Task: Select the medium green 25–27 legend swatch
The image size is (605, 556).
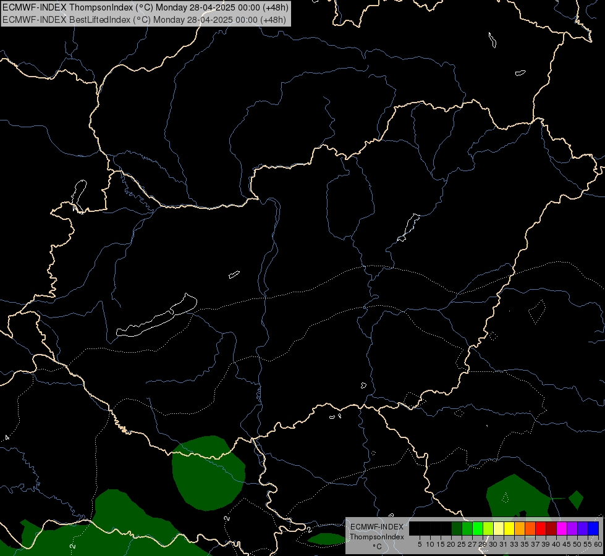Action: point(467,528)
